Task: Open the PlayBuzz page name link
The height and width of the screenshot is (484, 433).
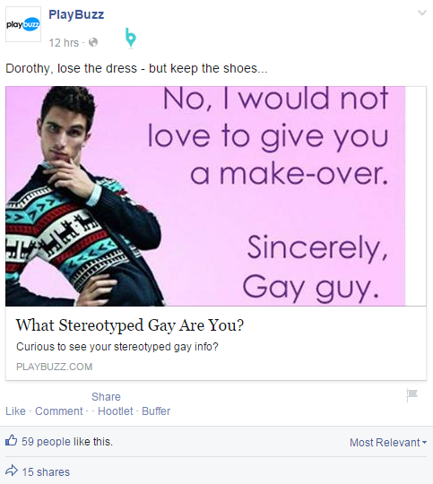Action: click(76, 15)
